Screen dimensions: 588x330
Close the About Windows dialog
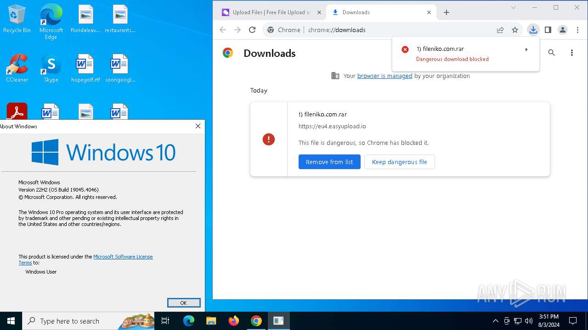tap(198, 126)
